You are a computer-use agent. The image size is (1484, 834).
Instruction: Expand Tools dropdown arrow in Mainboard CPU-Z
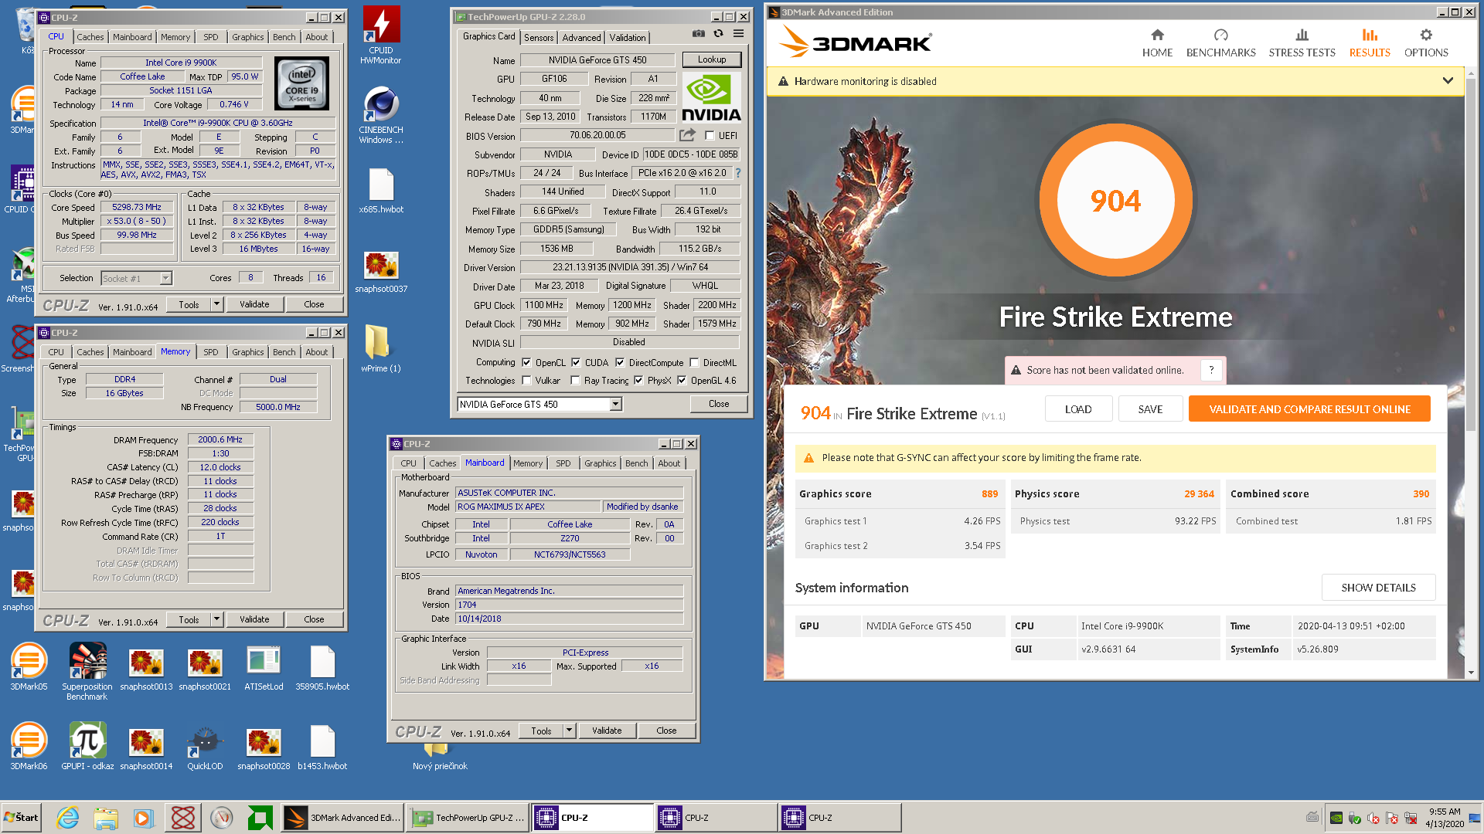[x=570, y=731]
